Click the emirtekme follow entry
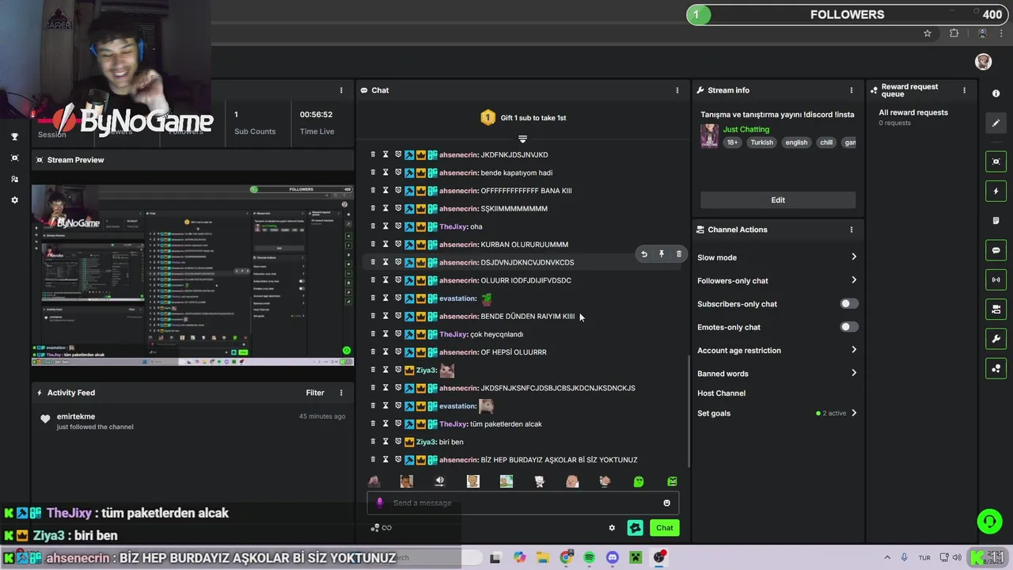1013x570 pixels. coord(192,421)
